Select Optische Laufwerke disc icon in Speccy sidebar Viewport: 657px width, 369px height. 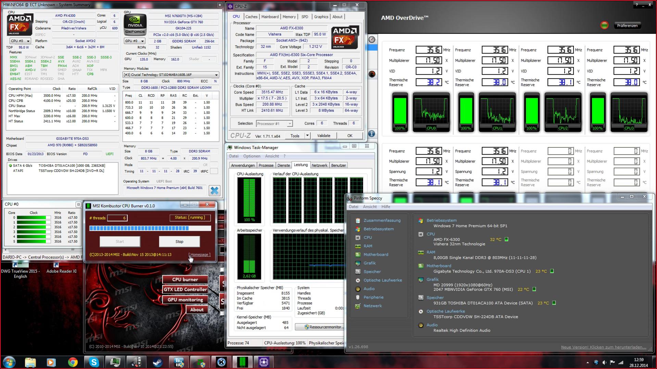click(358, 280)
